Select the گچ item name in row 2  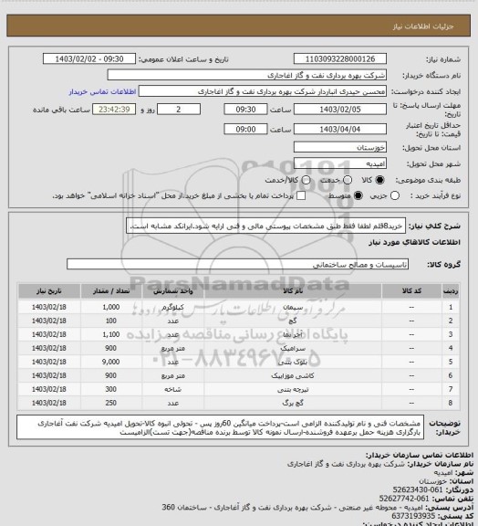tap(293, 321)
